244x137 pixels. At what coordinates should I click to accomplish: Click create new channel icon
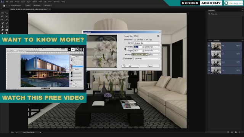pos(236,132)
